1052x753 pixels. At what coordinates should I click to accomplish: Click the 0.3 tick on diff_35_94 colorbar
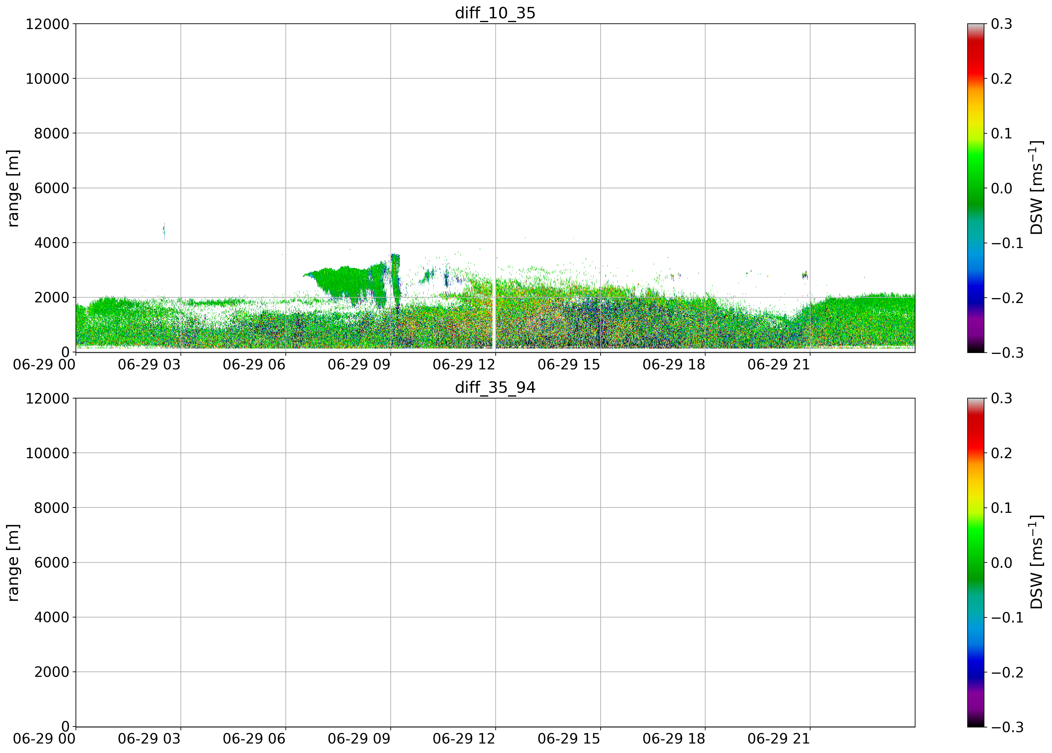point(1001,399)
